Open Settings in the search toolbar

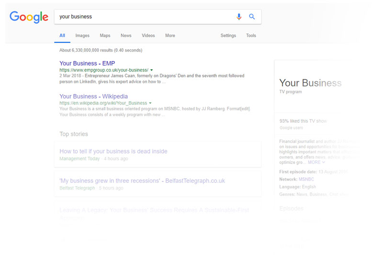pos(228,35)
